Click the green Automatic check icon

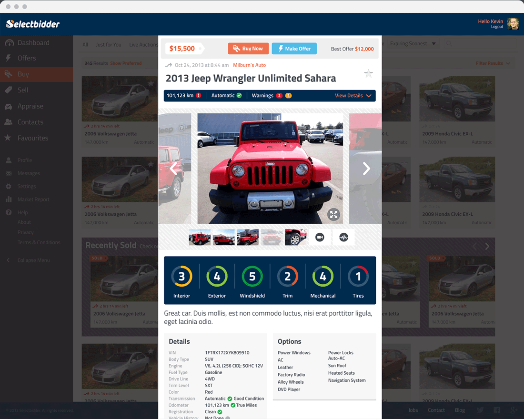click(239, 95)
